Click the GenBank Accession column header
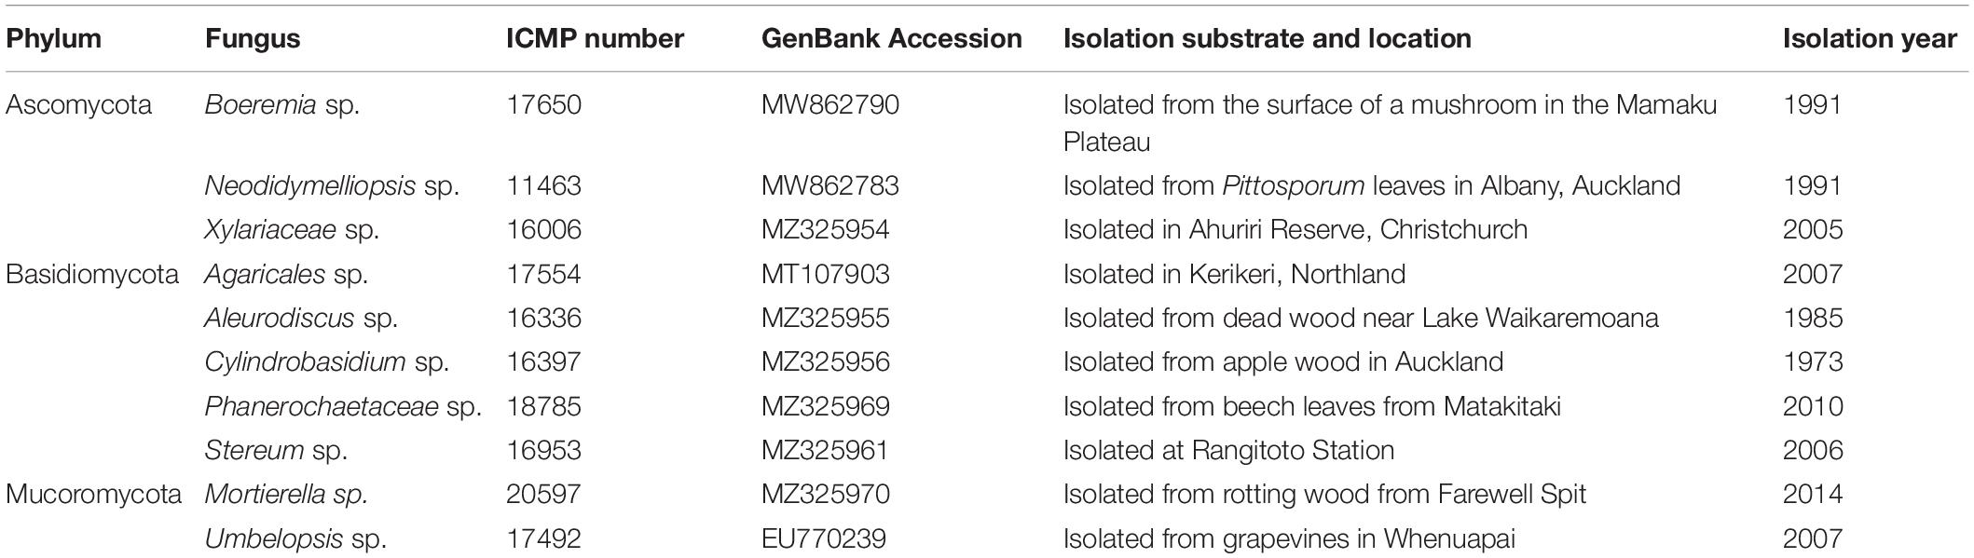 [x=891, y=38]
